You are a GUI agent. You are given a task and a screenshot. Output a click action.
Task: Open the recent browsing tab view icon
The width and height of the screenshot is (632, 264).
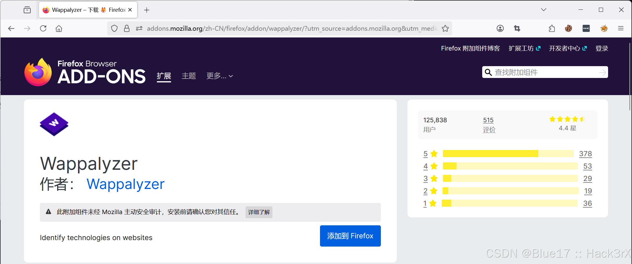(x=27, y=10)
